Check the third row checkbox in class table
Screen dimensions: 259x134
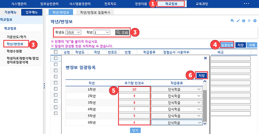[56, 71]
